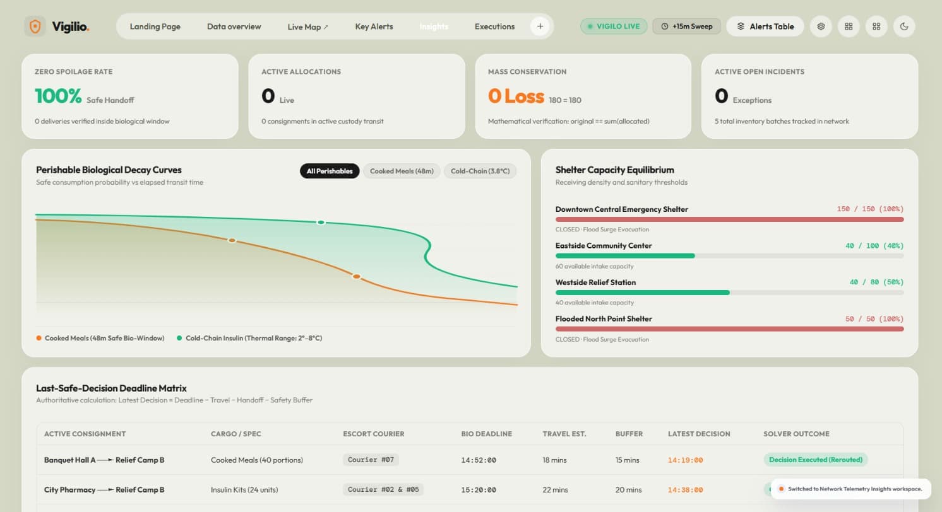Select the Insights tab
This screenshot has height=512, width=942.
click(x=434, y=26)
